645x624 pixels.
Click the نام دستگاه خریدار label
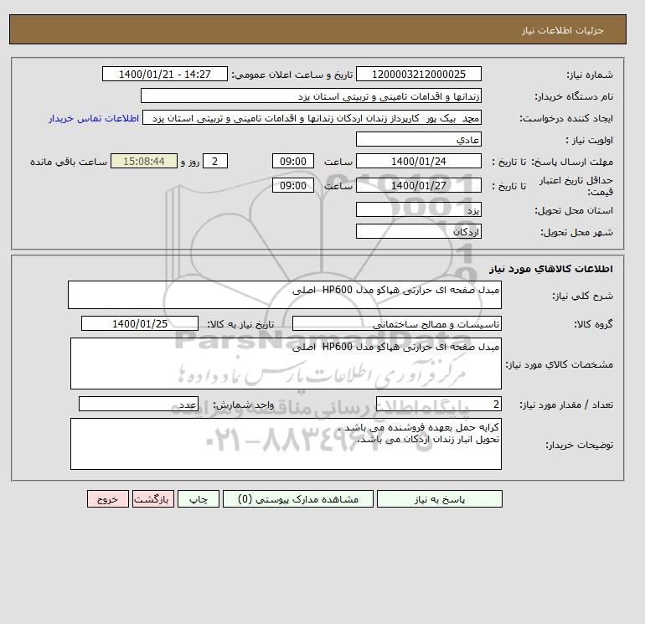[x=574, y=96]
